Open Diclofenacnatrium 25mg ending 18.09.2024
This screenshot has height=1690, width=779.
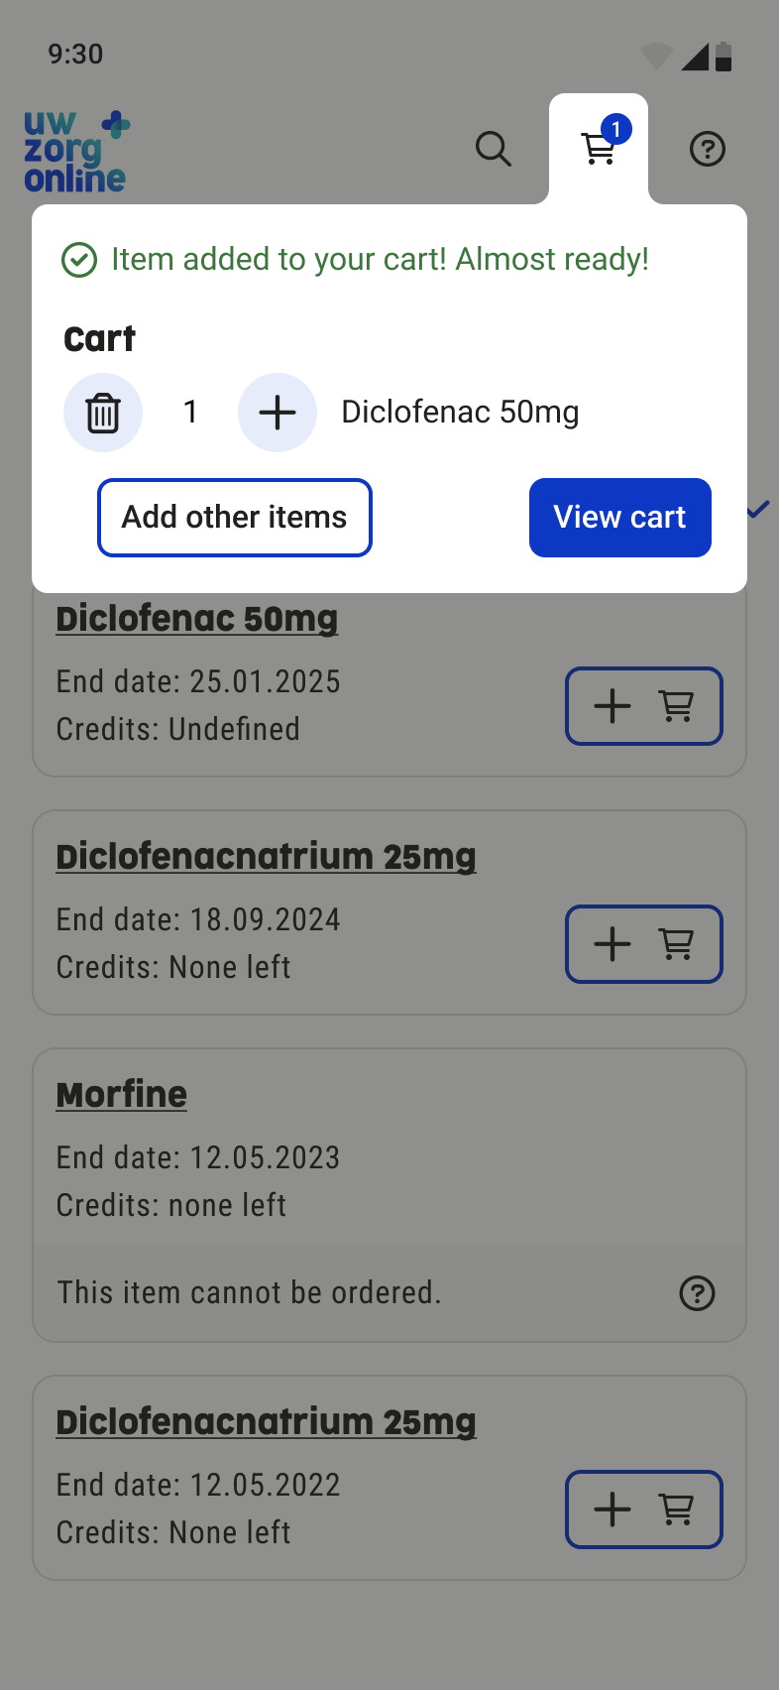click(266, 857)
